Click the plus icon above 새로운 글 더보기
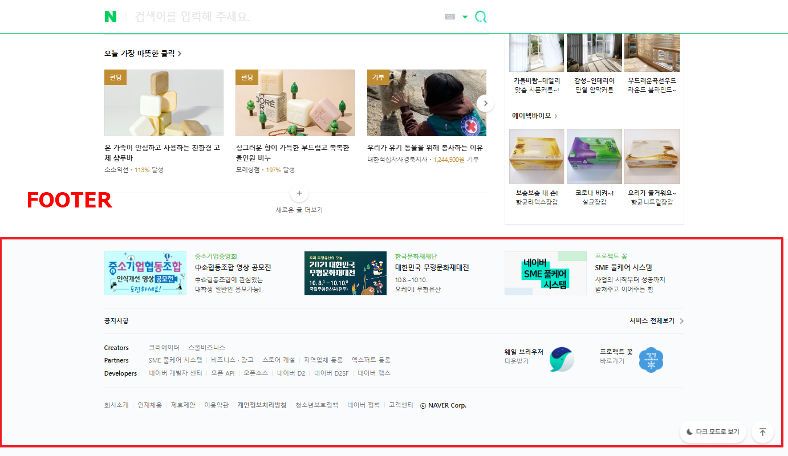This screenshot has width=788, height=456. (x=299, y=193)
